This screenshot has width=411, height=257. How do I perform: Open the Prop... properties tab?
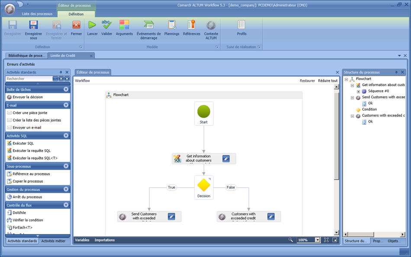point(378,241)
